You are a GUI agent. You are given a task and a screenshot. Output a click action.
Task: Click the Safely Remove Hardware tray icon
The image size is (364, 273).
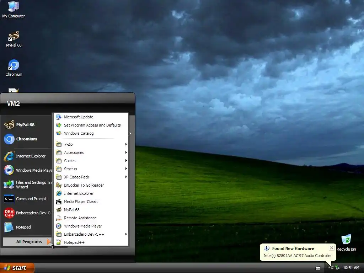337,268
